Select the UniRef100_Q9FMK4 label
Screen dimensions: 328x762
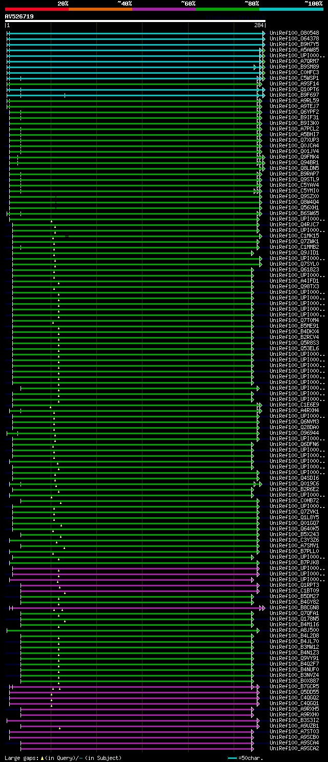[x=294, y=157]
